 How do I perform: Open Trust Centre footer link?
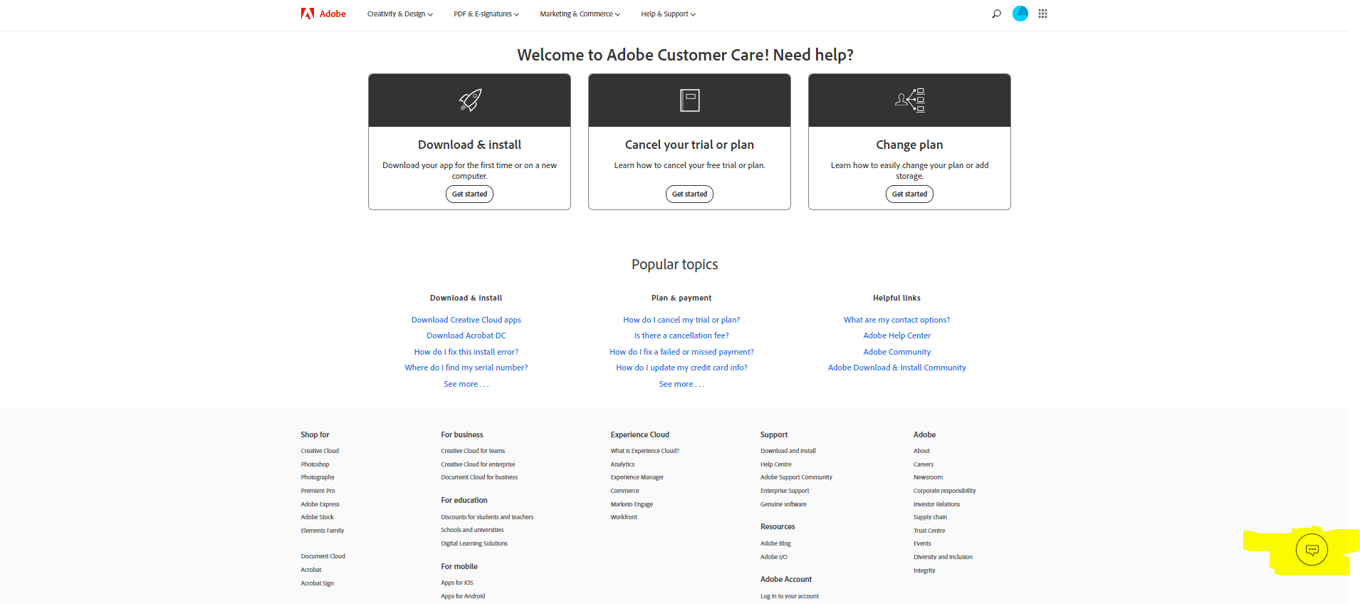pos(929,531)
